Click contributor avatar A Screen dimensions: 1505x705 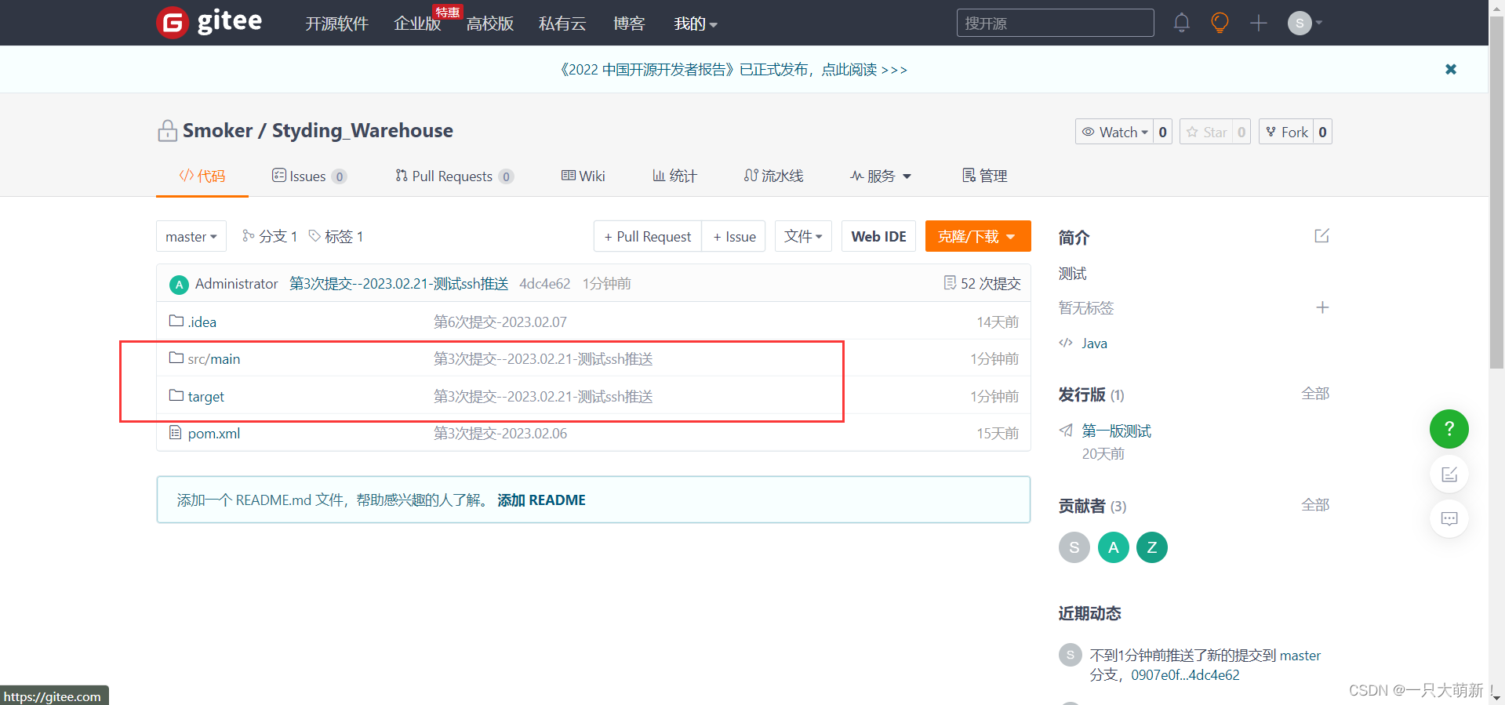point(1114,547)
